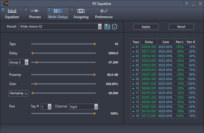Enable the Assigning checkbox

(72, 9)
